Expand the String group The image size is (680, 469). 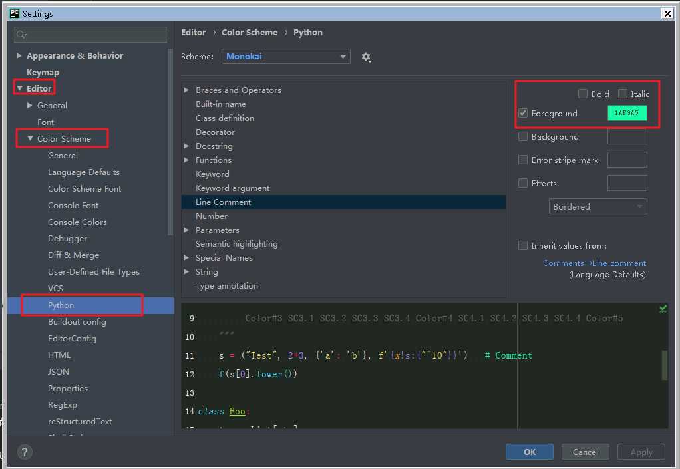[186, 272]
